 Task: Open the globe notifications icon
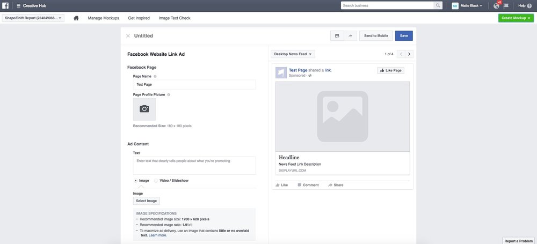pyautogui.click(x=496, y=6)
